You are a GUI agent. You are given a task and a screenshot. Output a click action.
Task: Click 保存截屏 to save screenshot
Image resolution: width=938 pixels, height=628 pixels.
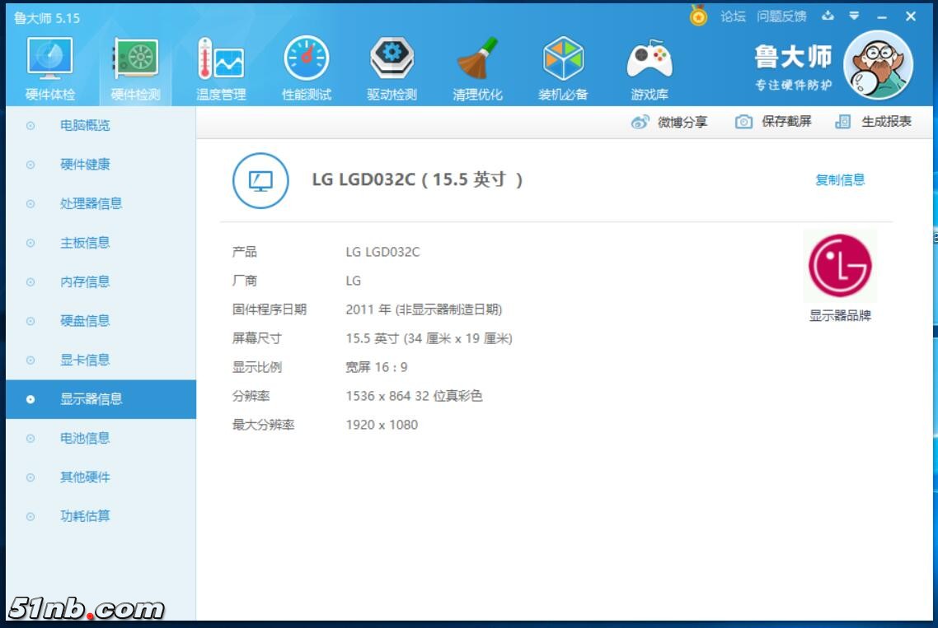(x=773, y=122)
